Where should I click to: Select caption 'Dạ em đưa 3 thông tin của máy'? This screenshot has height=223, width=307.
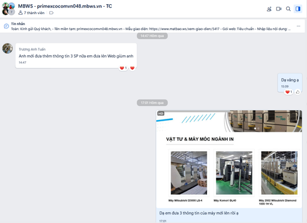(x=199, y=213)
